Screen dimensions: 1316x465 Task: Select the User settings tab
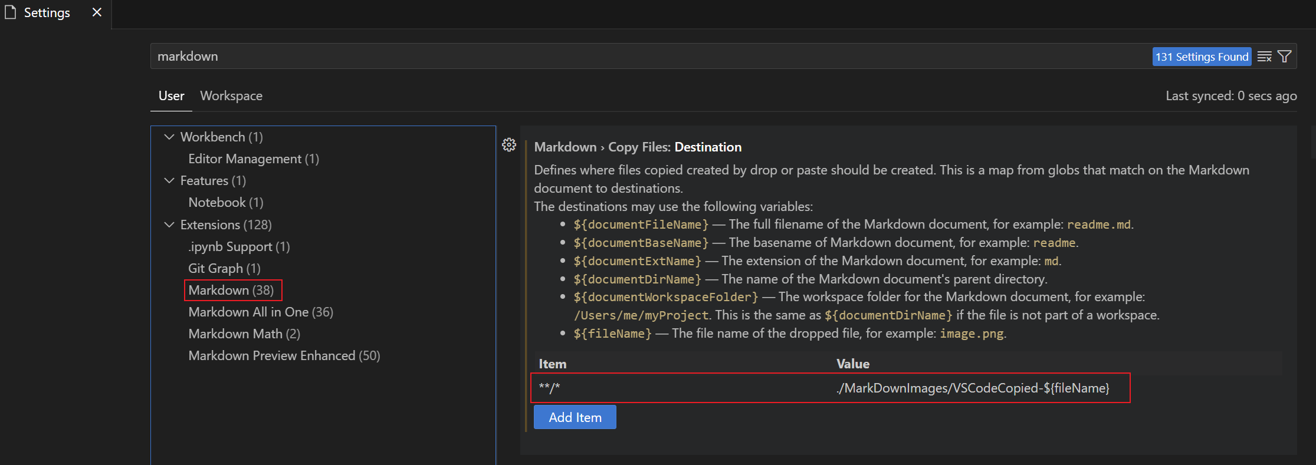171,95
